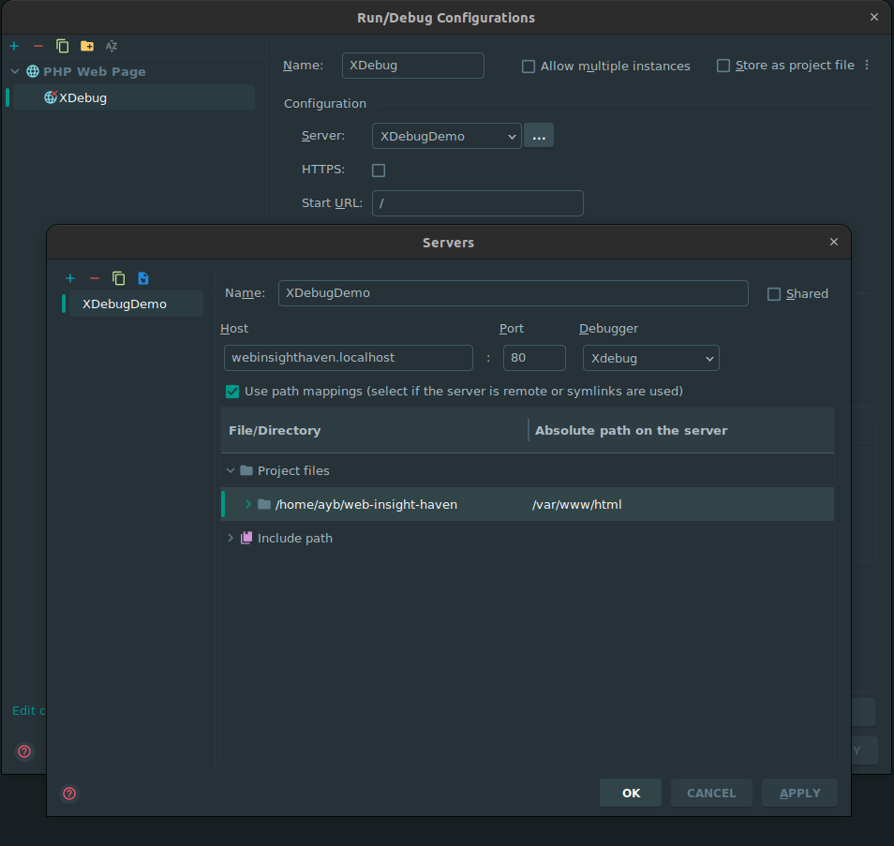
Task: Sort configurations alphabetically with the AZ icon
Action: point(112,46)
